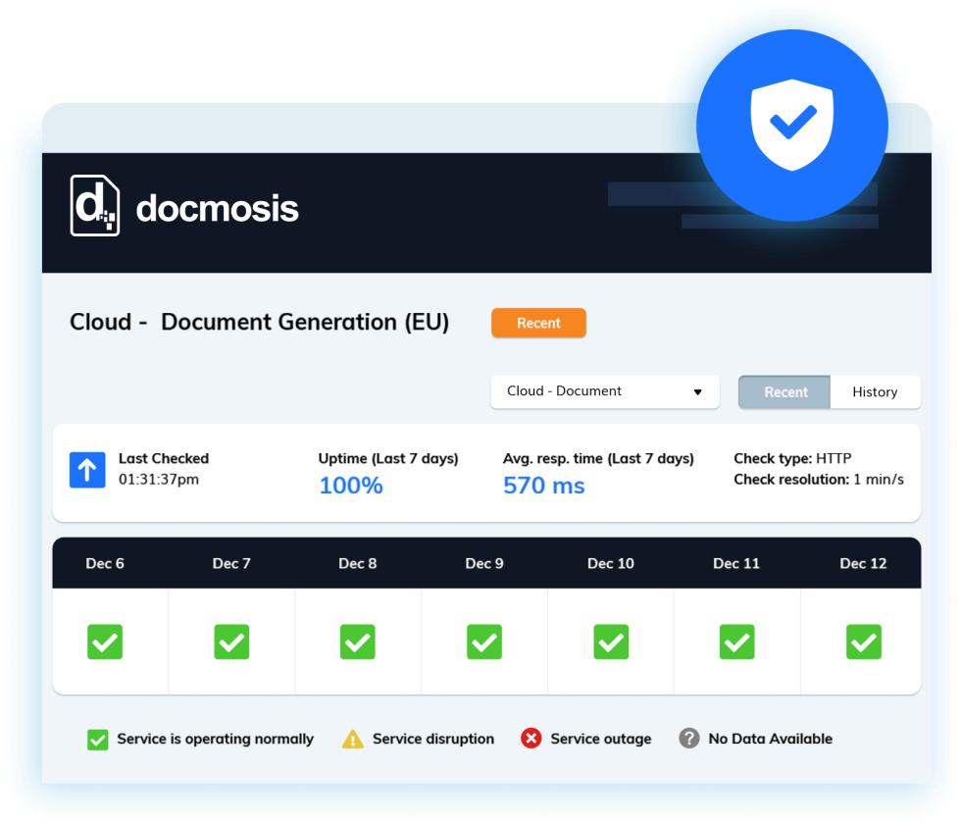Open the Cloud - Document dropdown

[x=605, y=391]
